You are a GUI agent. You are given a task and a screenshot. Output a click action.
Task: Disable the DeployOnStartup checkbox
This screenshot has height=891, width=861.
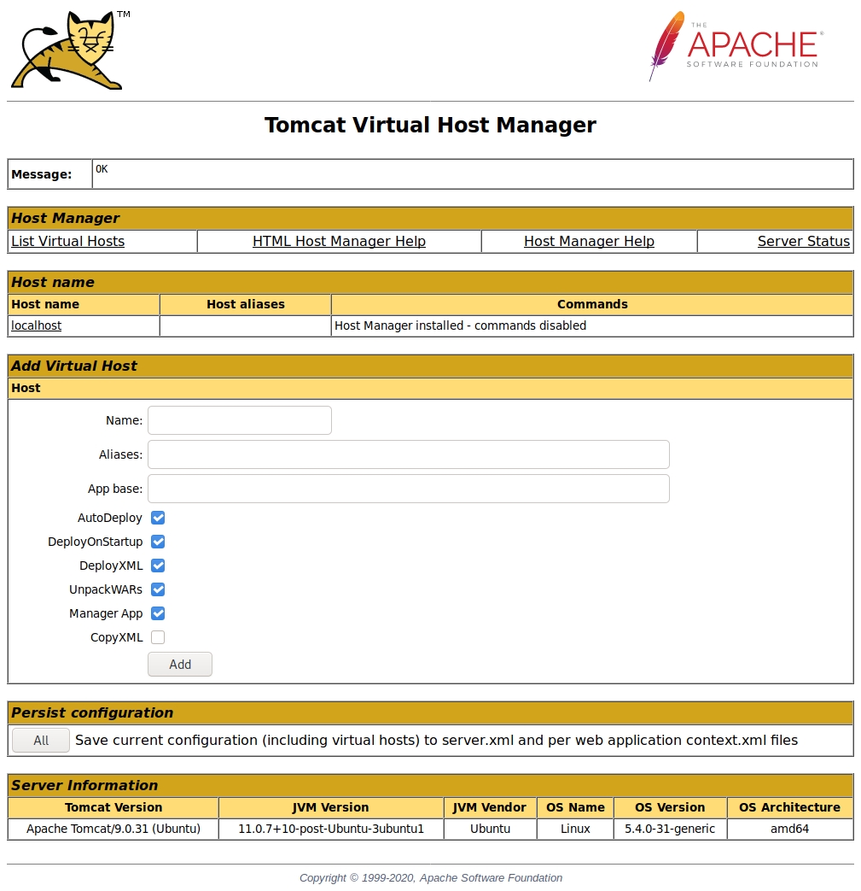(158, 542)
